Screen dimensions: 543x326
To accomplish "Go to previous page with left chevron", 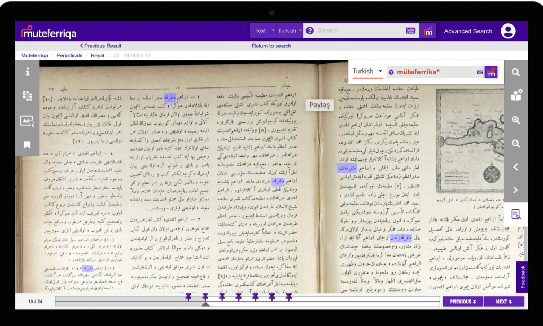I will (515, 167).
